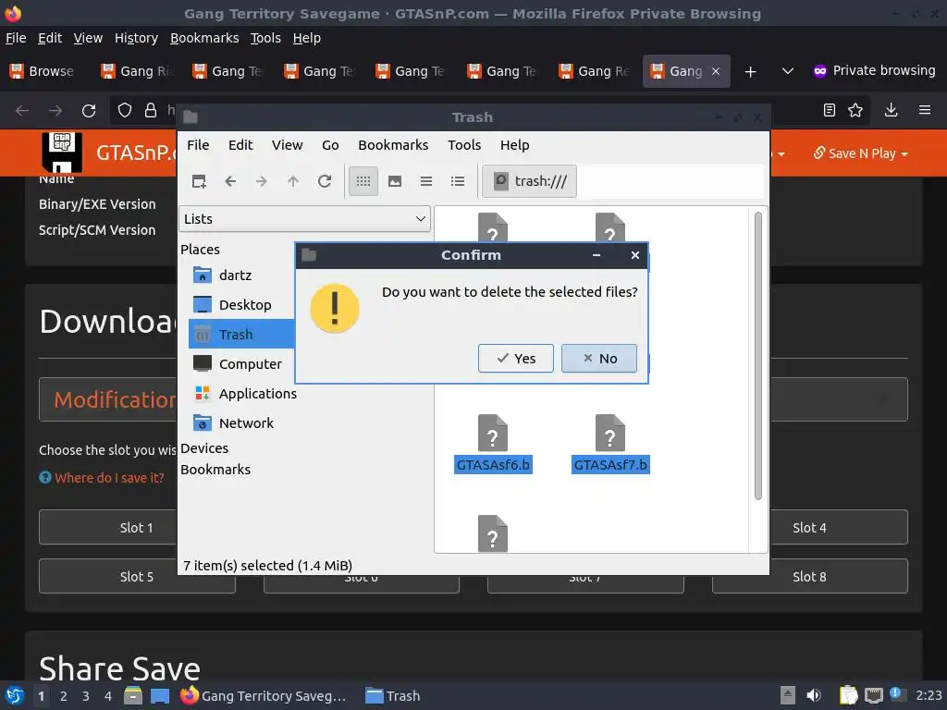Screen dimensions: 947x710
Task: Open Bookmarks menu in Trash window
Action: click(393, 145)
